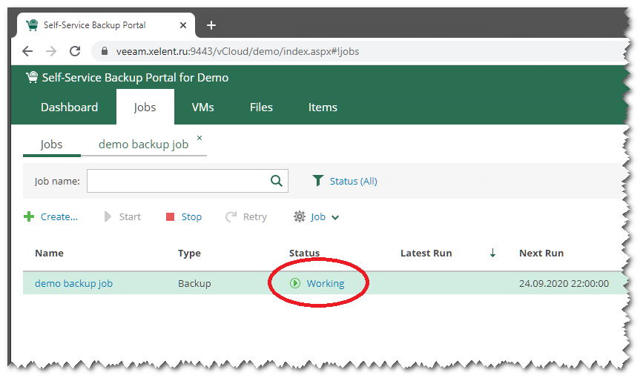Click the padlock security icon

(105, 51)
